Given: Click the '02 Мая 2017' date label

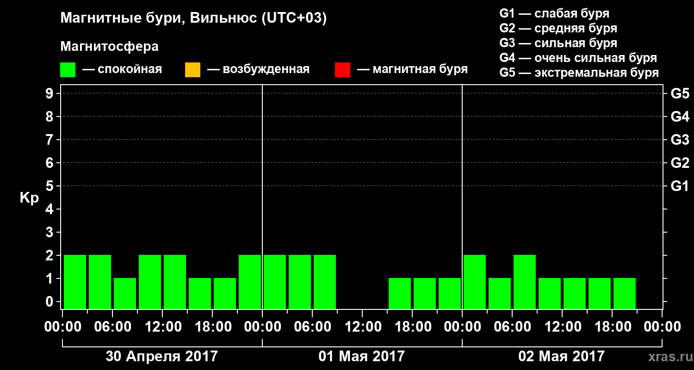Looking at the screenshot, I should click(562, 357).
